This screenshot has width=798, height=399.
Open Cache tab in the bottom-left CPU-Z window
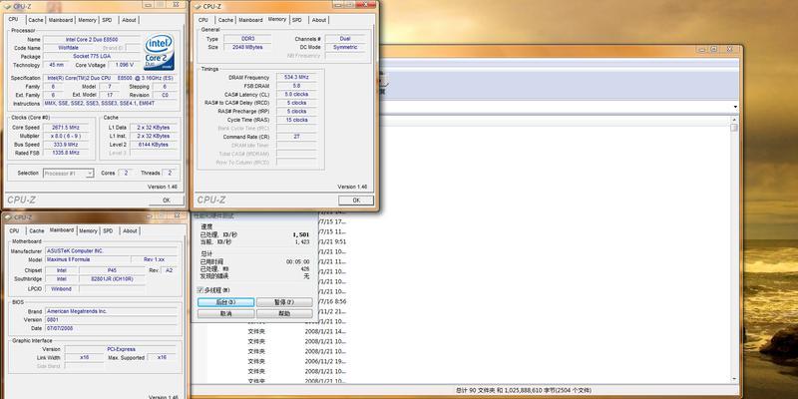coord(37,230)
